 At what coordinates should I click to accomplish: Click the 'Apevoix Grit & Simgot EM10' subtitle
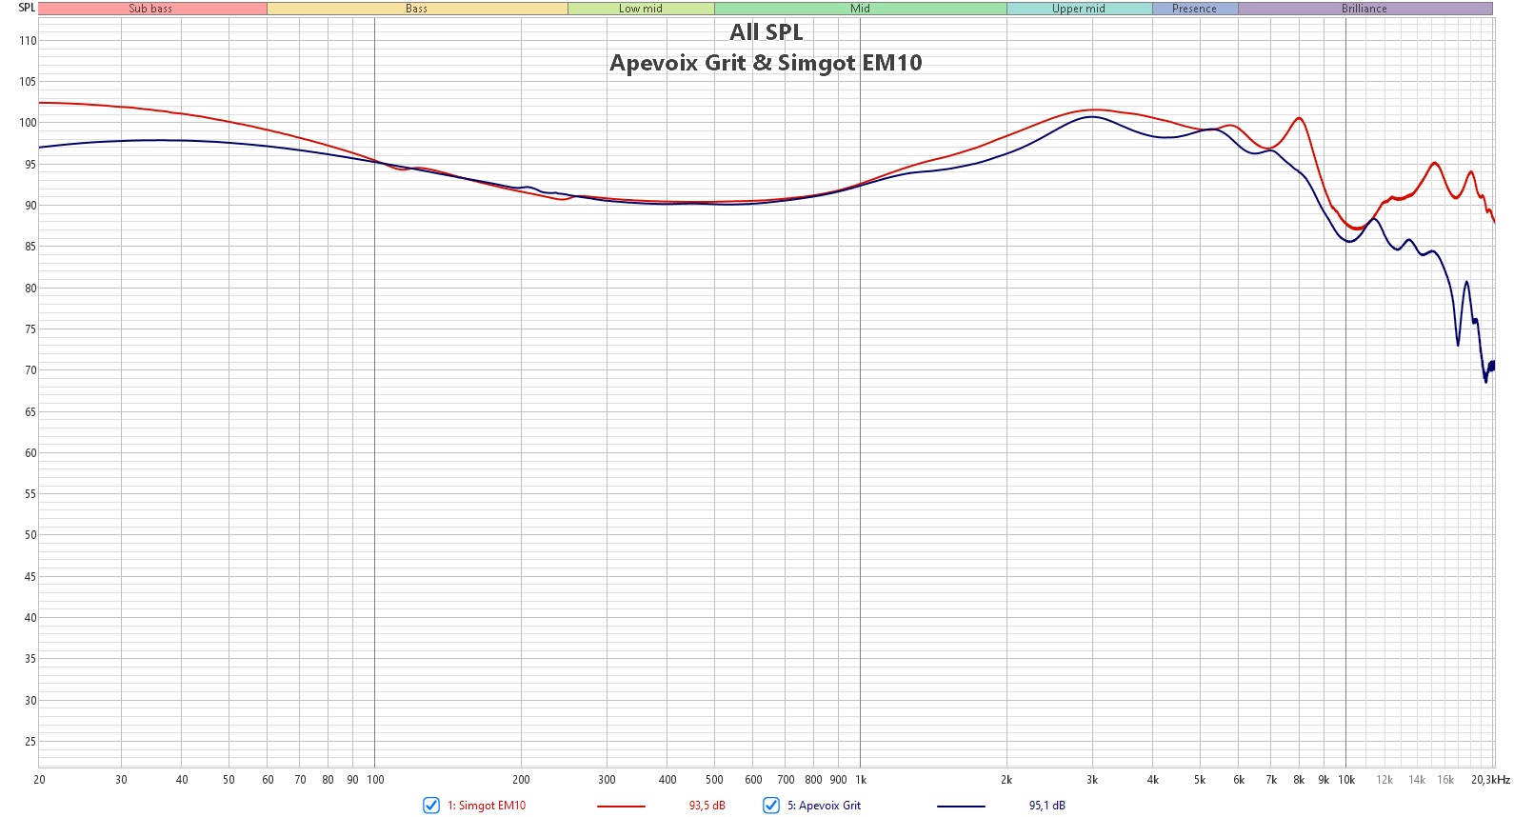(x=767, y=63)
